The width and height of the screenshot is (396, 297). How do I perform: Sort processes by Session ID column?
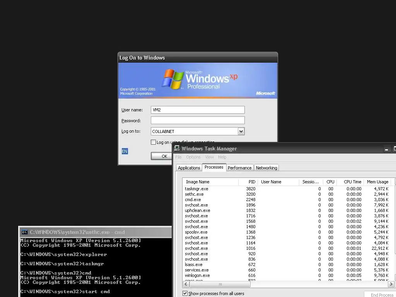click(311, 182)
